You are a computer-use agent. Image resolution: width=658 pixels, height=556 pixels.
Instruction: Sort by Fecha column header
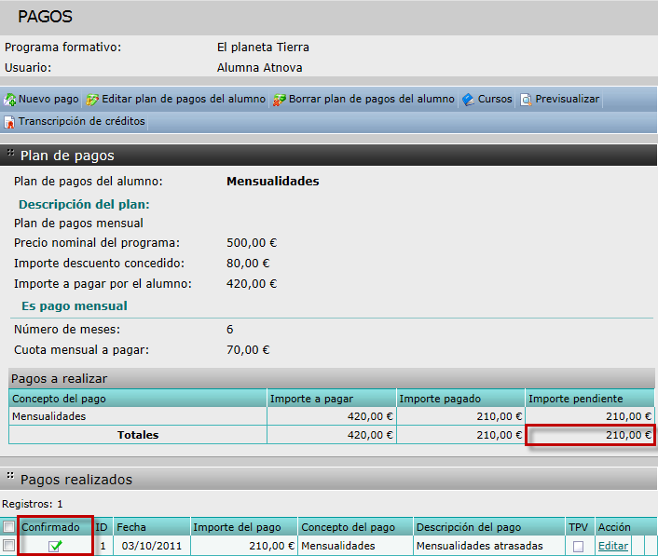click(131, 527)
